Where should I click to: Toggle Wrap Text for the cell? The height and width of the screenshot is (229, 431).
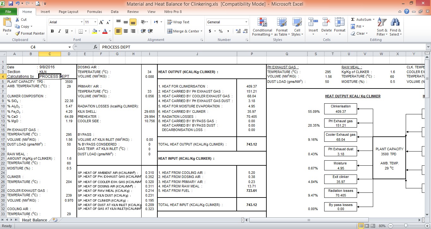coord(178,22)
